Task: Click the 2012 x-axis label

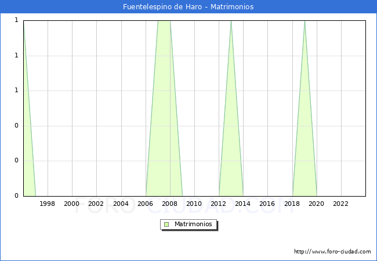Action: click(x=218, y=204)
